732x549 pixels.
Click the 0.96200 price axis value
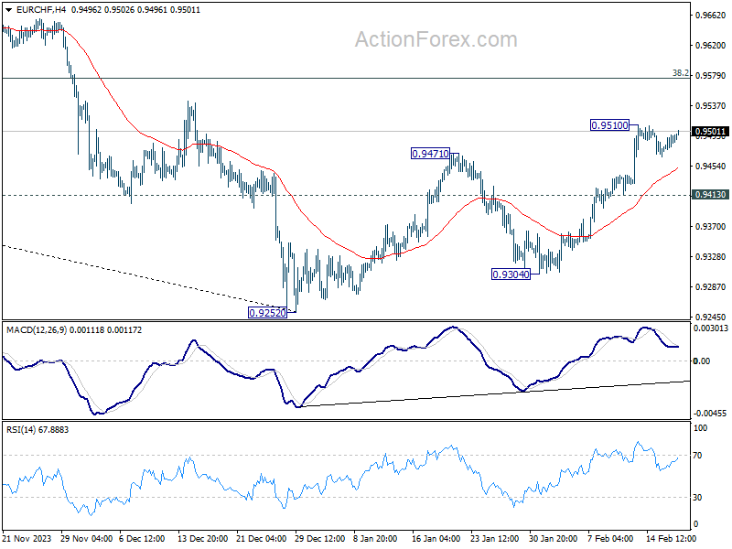pos(711,45)
